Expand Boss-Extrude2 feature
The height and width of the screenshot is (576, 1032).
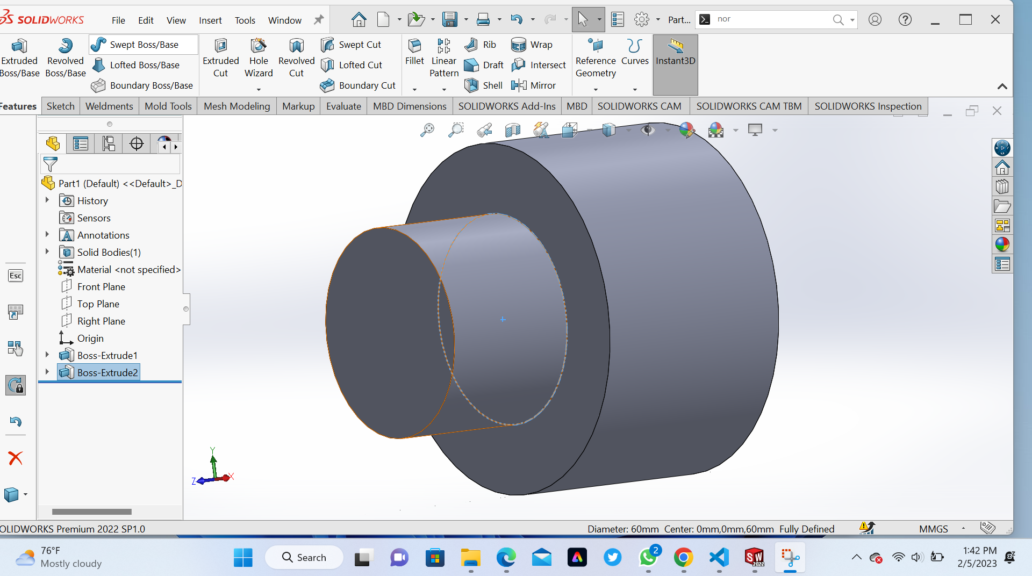click(x=47, y=372)
